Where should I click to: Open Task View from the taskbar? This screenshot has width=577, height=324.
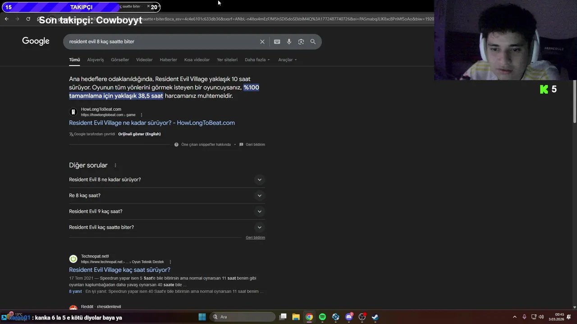(x=283, y=317)
